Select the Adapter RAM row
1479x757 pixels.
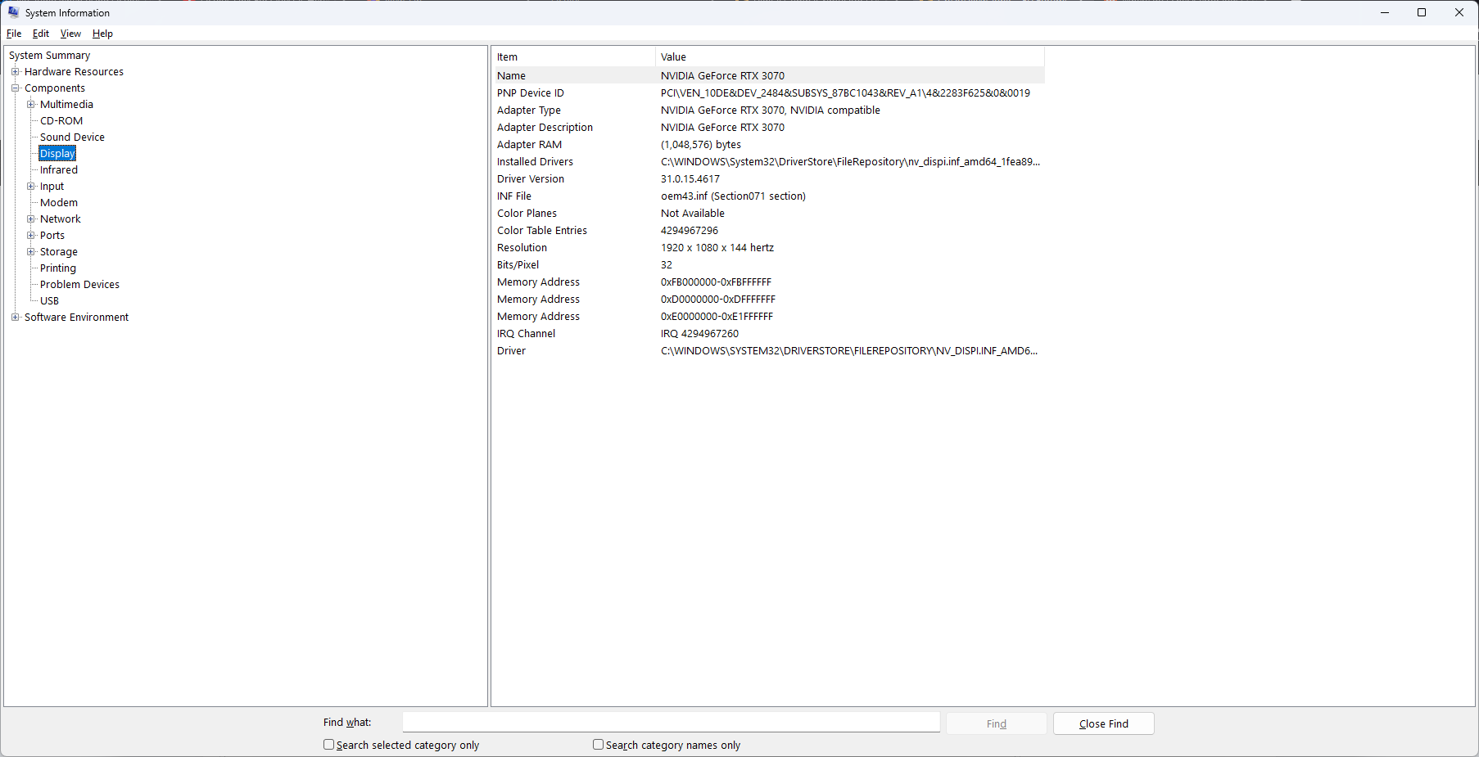(768, 145)
